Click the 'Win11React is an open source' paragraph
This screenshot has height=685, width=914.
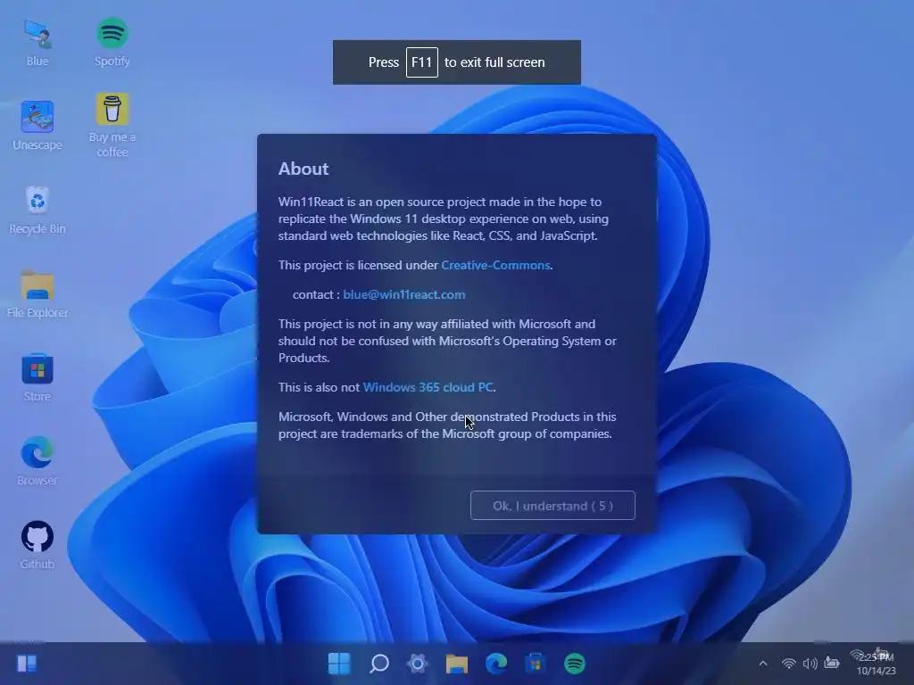coord(443,219)
